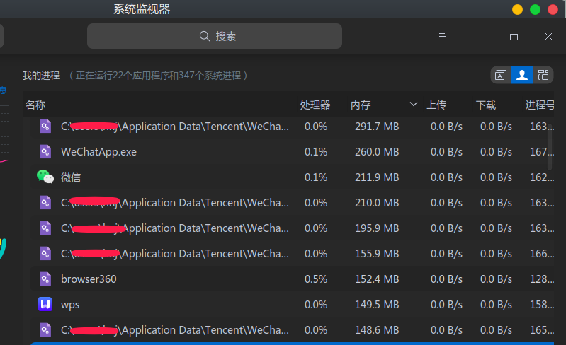The height and width of the screenshot is (345, 566).
Task: Select the wps process name
Action: coord(70,305)
